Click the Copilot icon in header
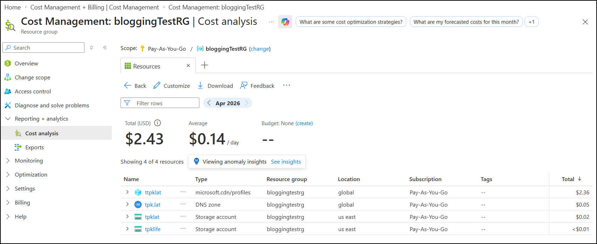 tap(285, 22)
